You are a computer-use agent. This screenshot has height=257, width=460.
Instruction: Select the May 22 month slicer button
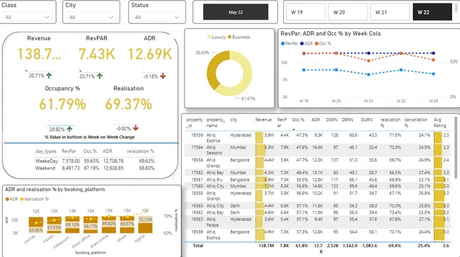(x=236, y=12)
